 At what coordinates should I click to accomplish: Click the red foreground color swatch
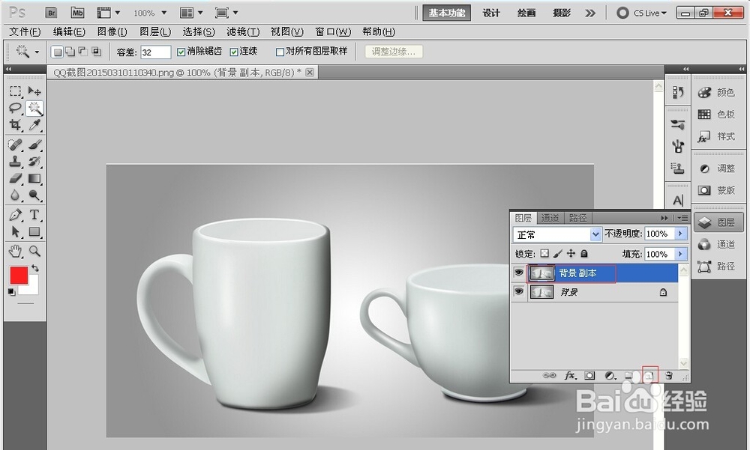pos(19,275)
